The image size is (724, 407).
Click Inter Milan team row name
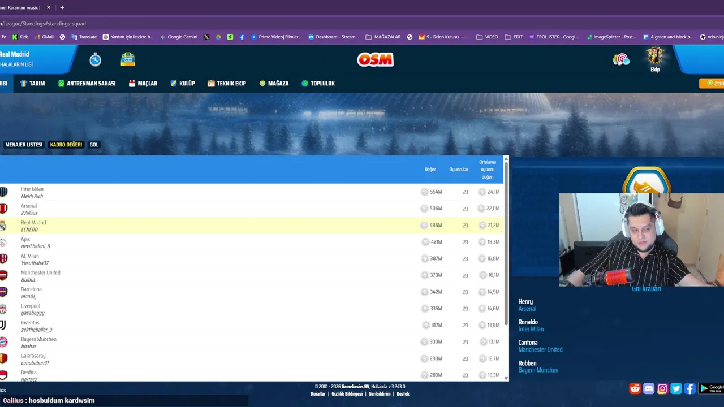[x=32, y=189]
